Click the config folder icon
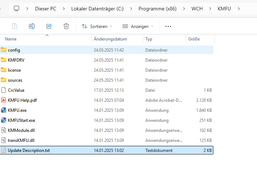The image size is (257, 172). coord(4,50)
